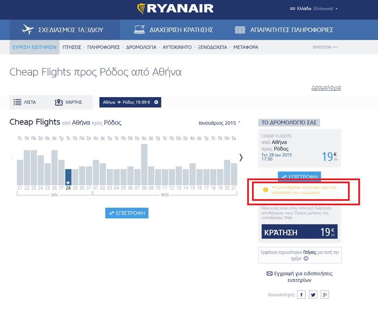
Task: Choose the fare bar for 06 February
Action: pos(130,176)
